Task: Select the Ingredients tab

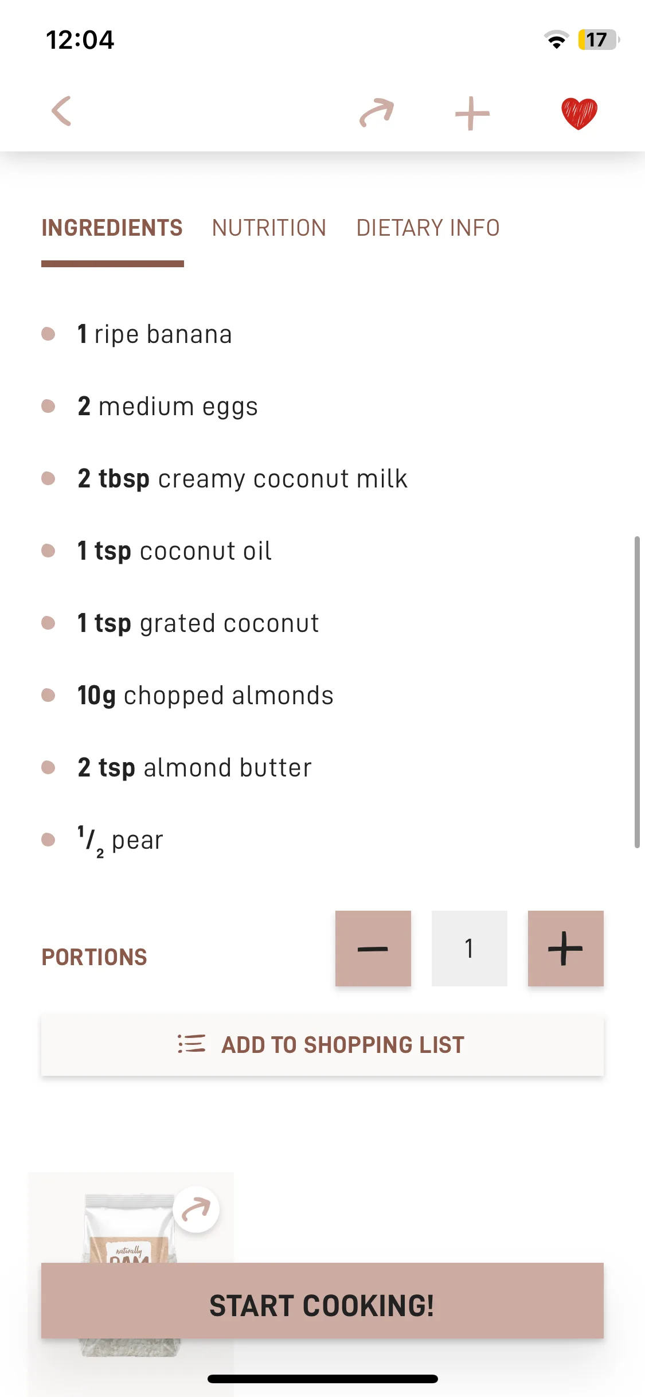Action: (112, 228)
